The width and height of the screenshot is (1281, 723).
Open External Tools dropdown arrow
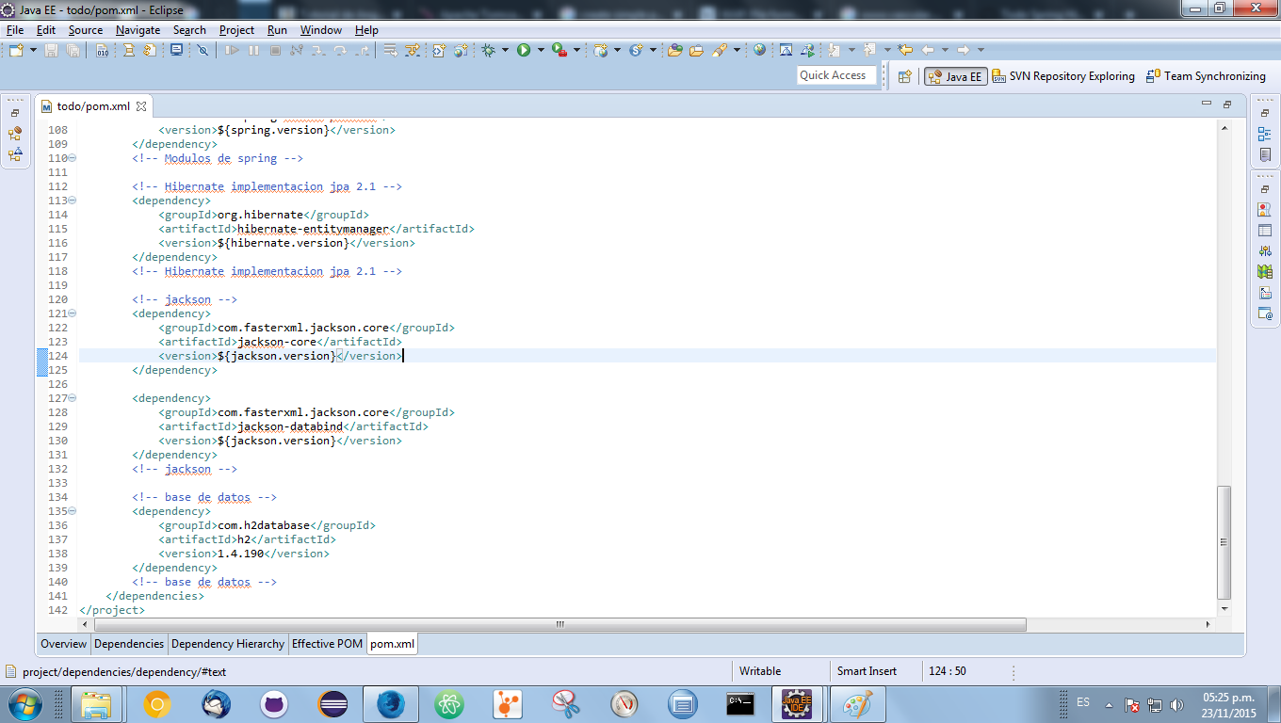(576, 50)
